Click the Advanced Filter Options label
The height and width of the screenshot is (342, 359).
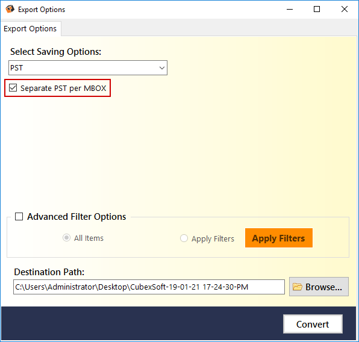76,217
